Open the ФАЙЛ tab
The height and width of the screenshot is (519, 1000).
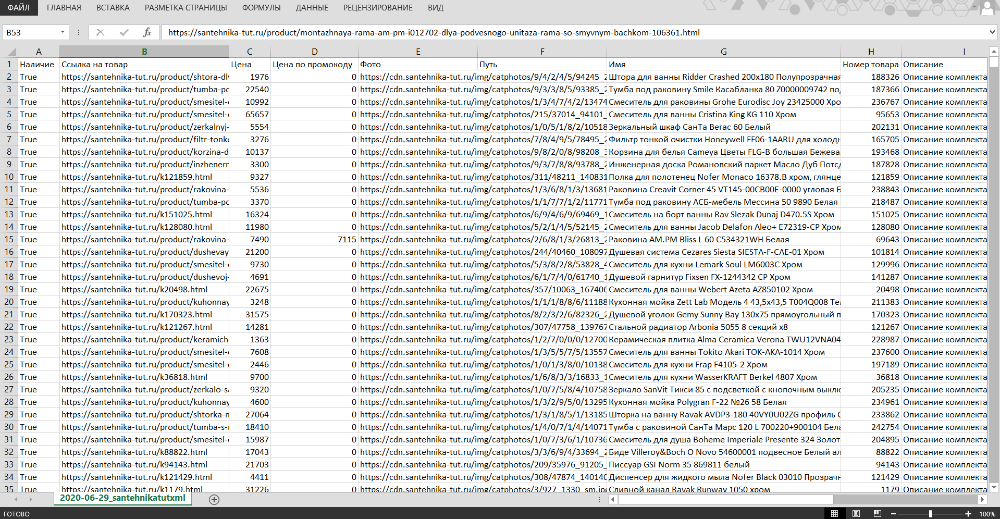(x=19, y=8)
